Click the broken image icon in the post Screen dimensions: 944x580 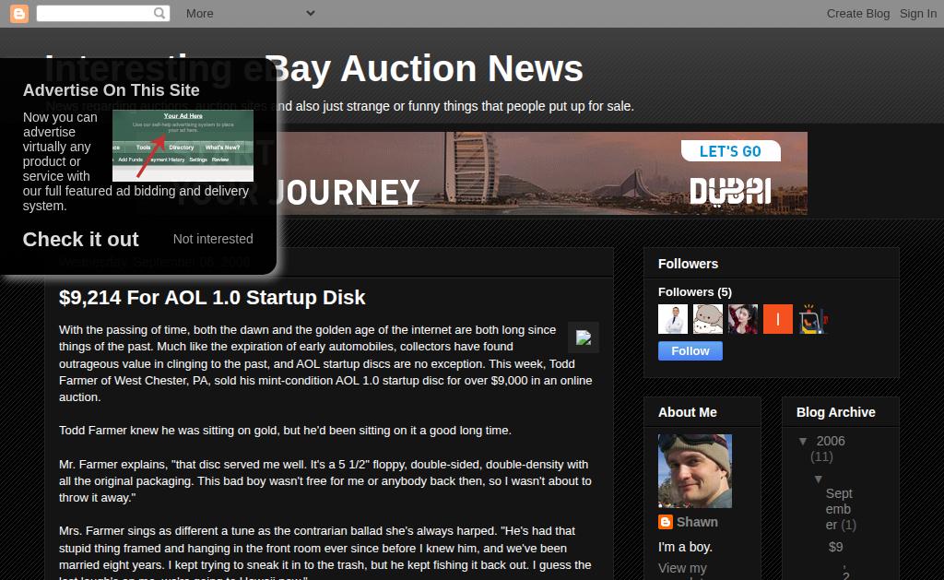(584, 337)
